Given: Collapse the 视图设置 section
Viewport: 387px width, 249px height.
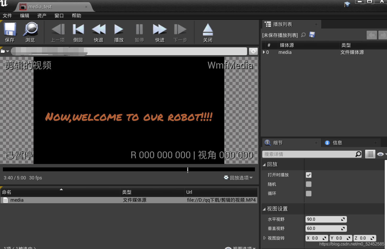Looking at the screenshot, I should [x=264, y=209].
